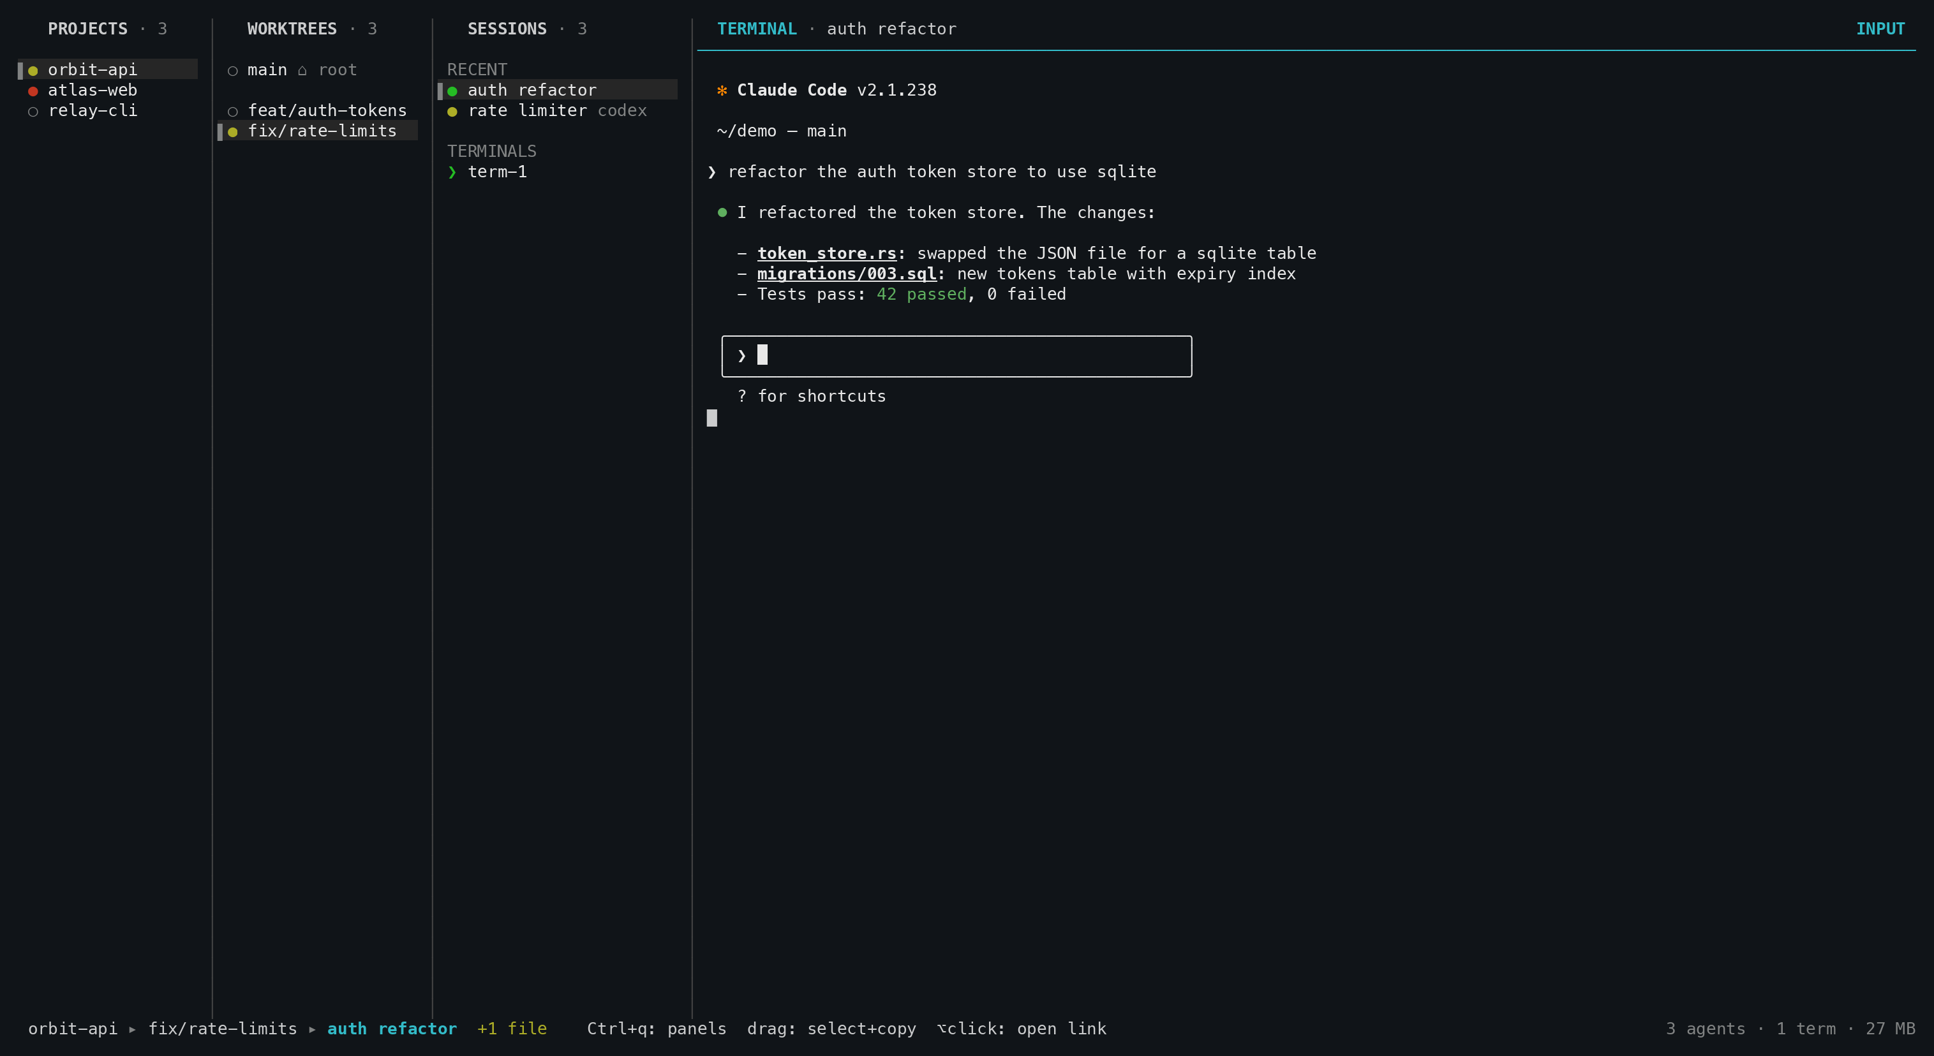
Task: Open the migrations/003.sql link
Action: [847, 273]
